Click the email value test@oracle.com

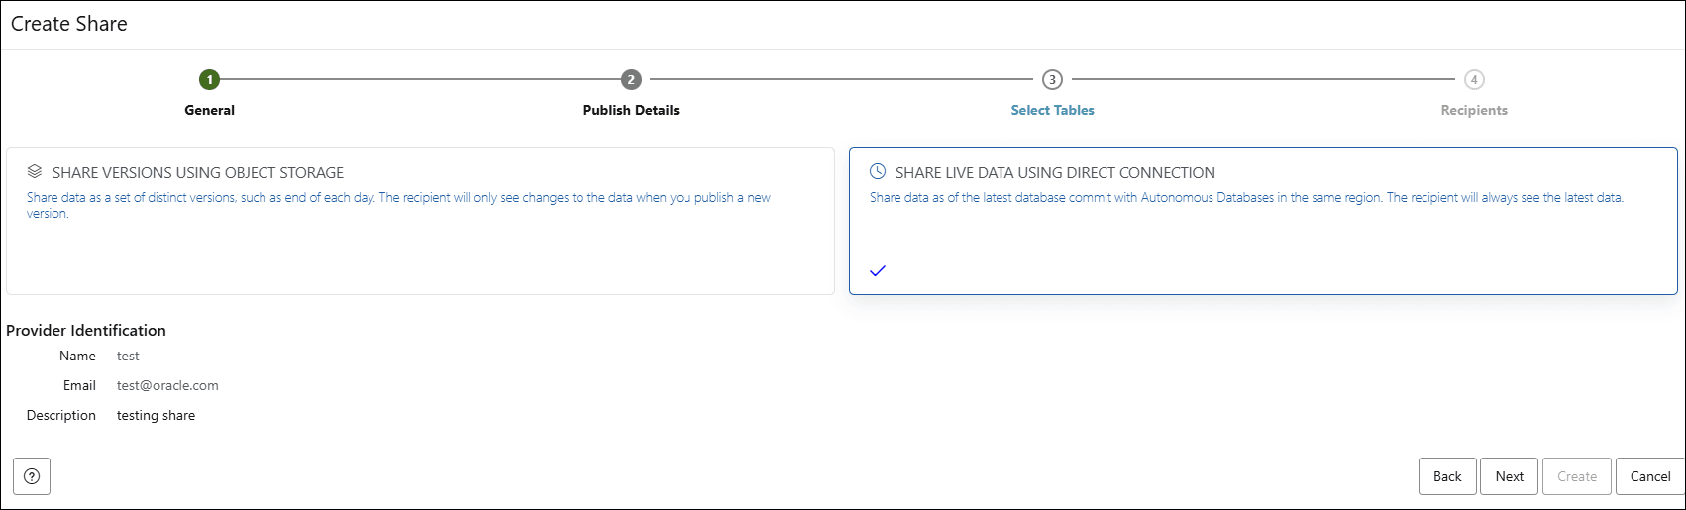pyautogui.click(x=167, y=385)
